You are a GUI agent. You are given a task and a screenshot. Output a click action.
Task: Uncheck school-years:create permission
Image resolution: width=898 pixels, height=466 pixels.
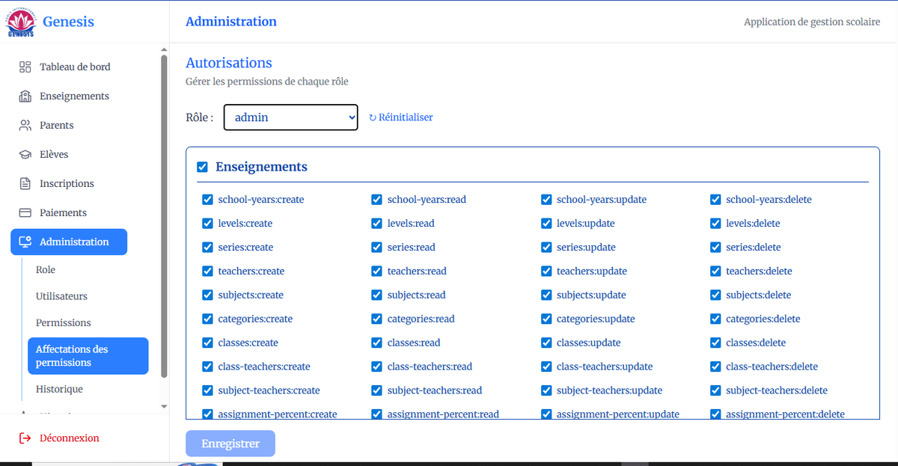pos(207,200)
